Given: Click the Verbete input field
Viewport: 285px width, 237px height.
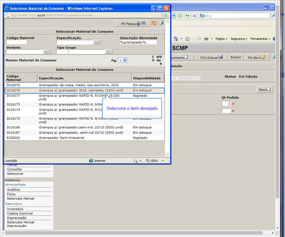Looking at the screenshot, I should 25,52.
